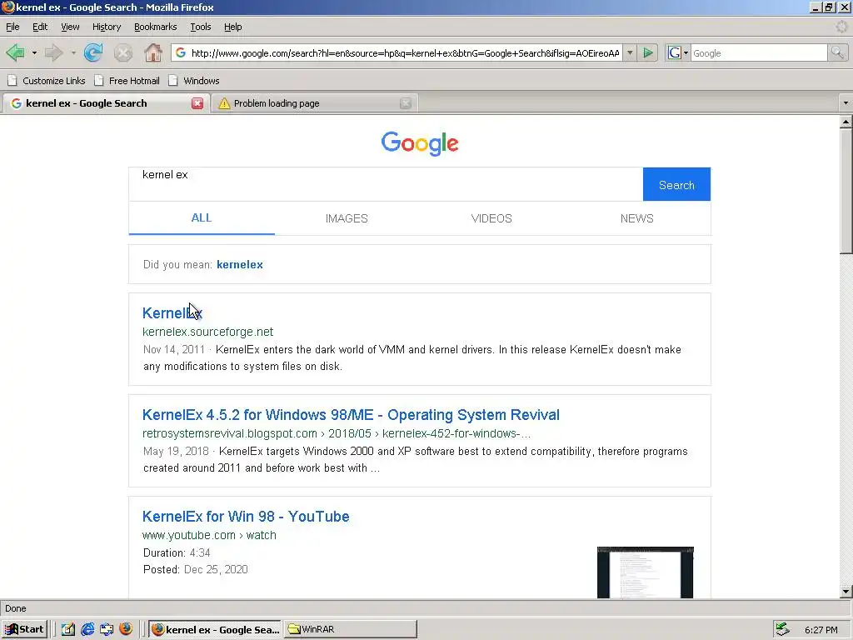The width and height of the screenshot is (853, 640).
Task: Click the magnifier search icon in toolbar
Action: [x=837, y=52]
